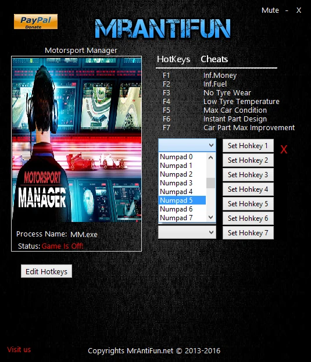This screenshot has height=362, width=311.
Task: Click the Low Tyre Temperature cheat
Action: pyautogui.click(x=241, y=102)
